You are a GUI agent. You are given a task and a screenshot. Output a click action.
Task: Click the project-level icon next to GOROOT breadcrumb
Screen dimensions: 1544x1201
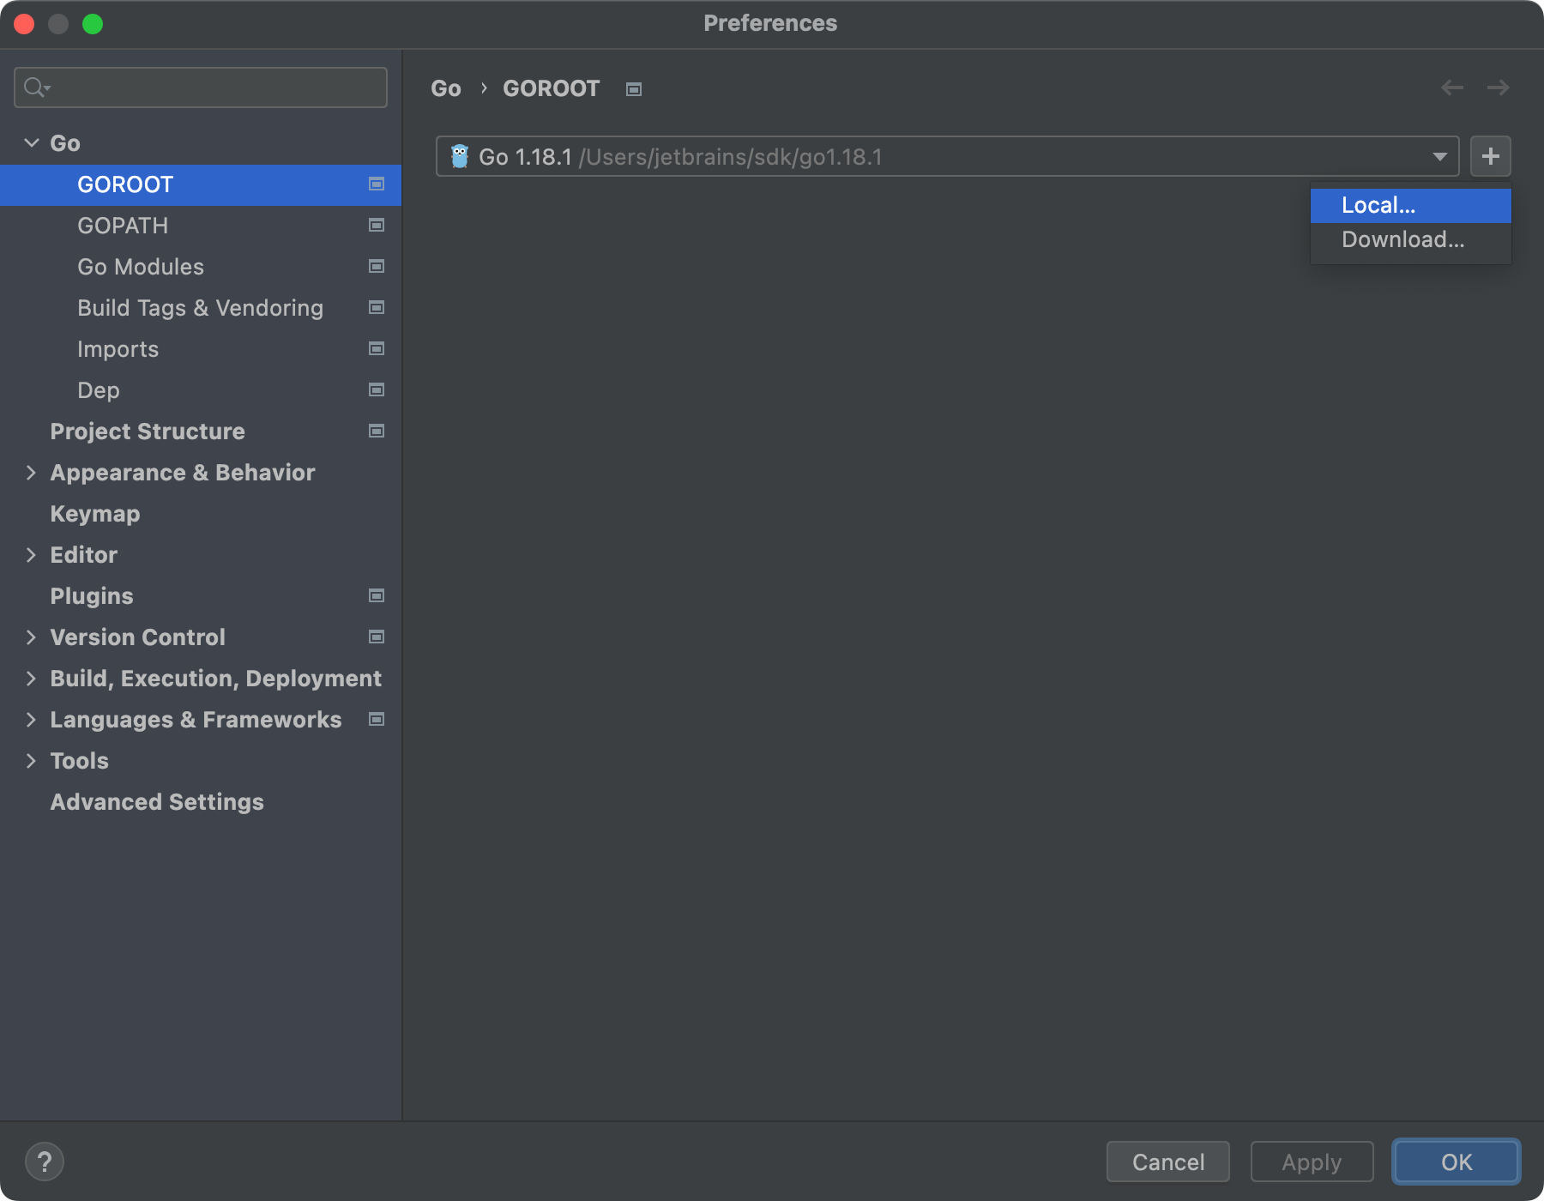(x=634, y=89)
